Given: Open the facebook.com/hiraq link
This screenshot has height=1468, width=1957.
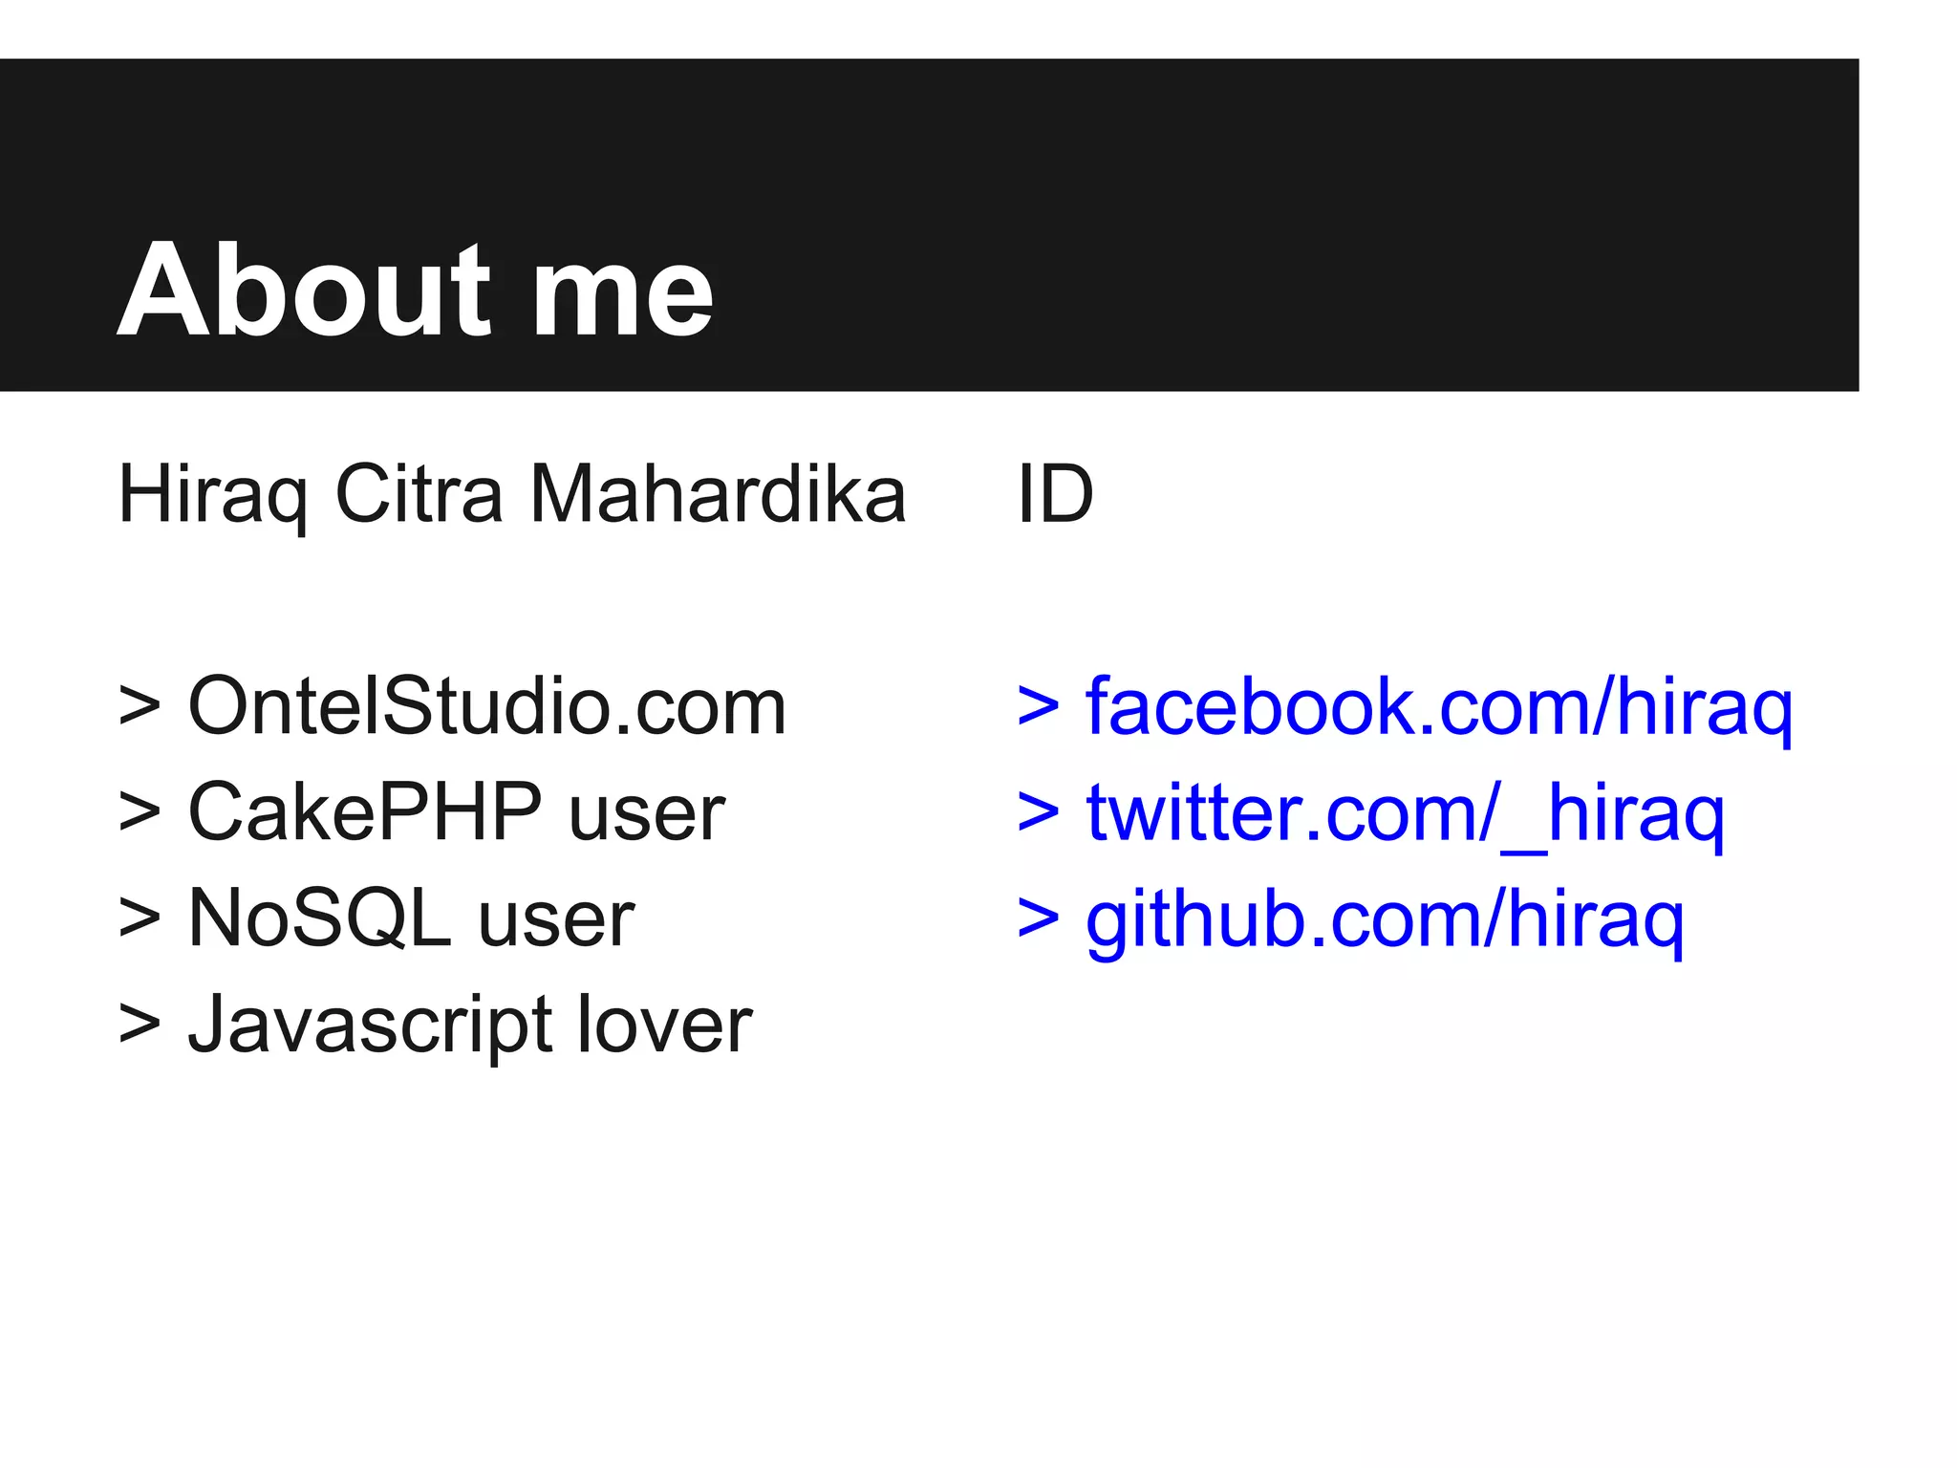Looking at the screenshot, I should (1438, 707).
